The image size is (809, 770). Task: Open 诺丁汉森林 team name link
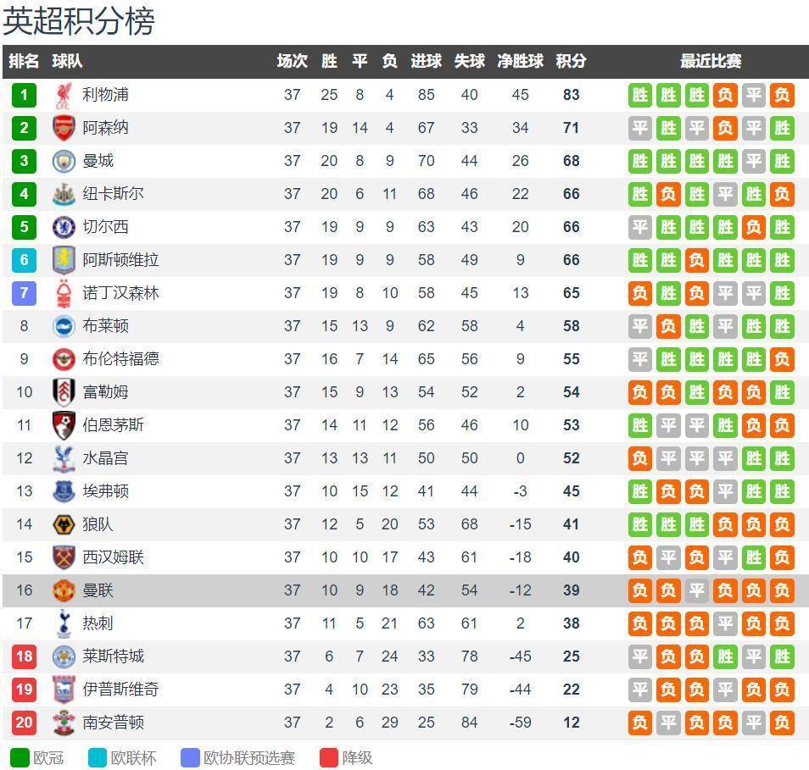pos(120,293)
